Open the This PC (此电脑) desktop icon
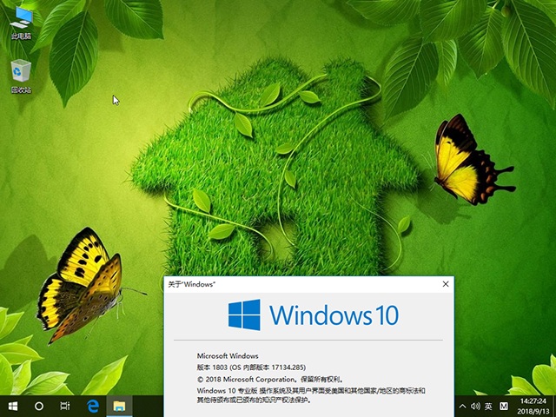The image size is (556, 417). point(21,23)
